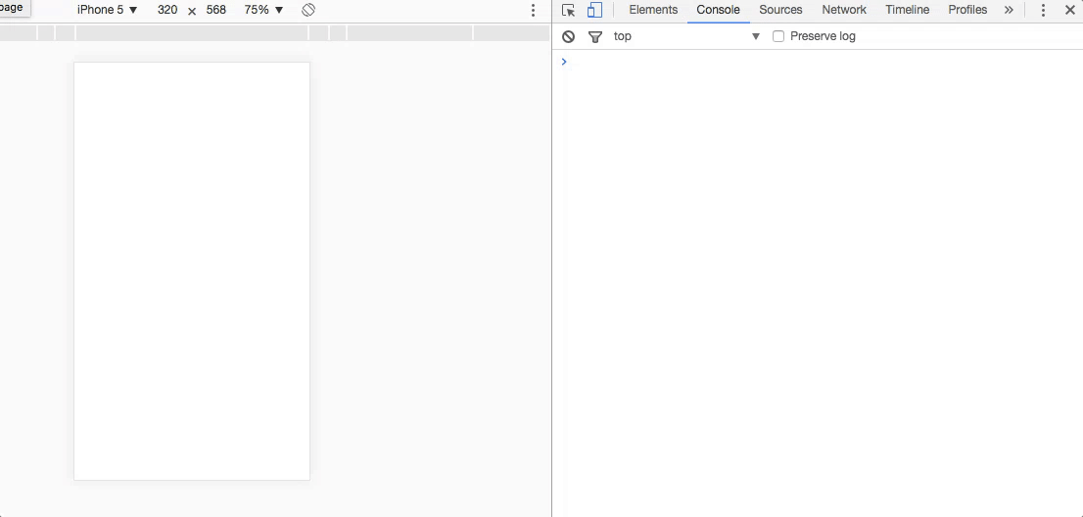
Task: Switch to the Sources tab
Action: click(x=780, y=11)
